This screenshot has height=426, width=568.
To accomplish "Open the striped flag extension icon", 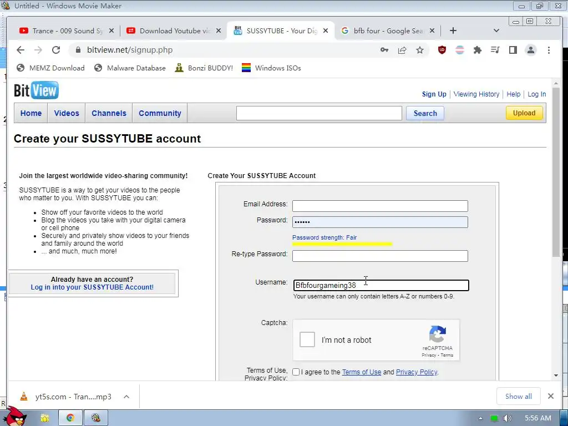I will [x=460, y=50].
